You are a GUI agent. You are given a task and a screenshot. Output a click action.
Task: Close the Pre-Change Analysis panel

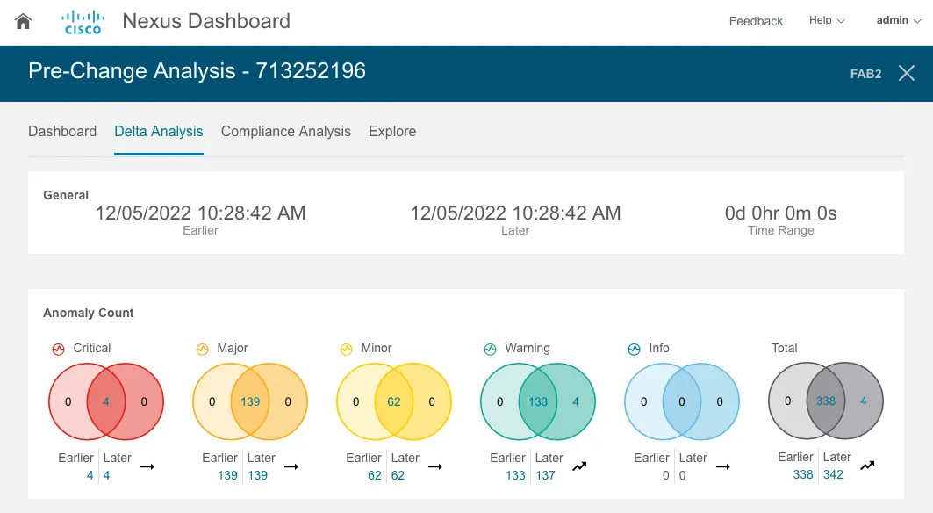click(906, 73)
